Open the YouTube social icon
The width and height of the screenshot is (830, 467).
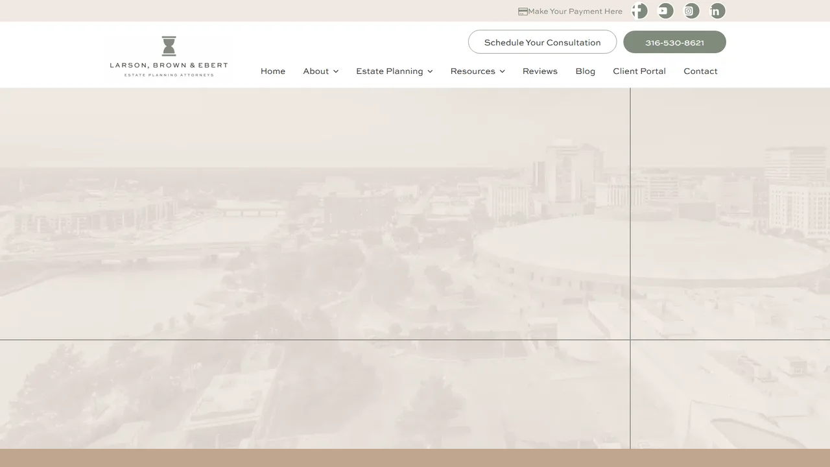[x=665, y=11]
